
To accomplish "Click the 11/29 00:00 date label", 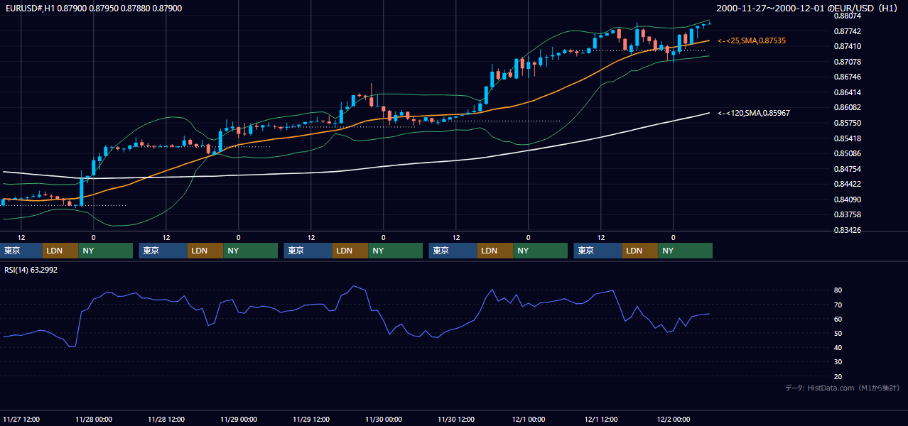I will click(x=239, y=419).
